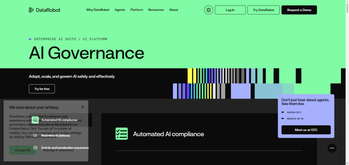Click 'Don't just hear about agents' promo heading
The width and height of the screenshot is (349, 165).
coord(305,102)
